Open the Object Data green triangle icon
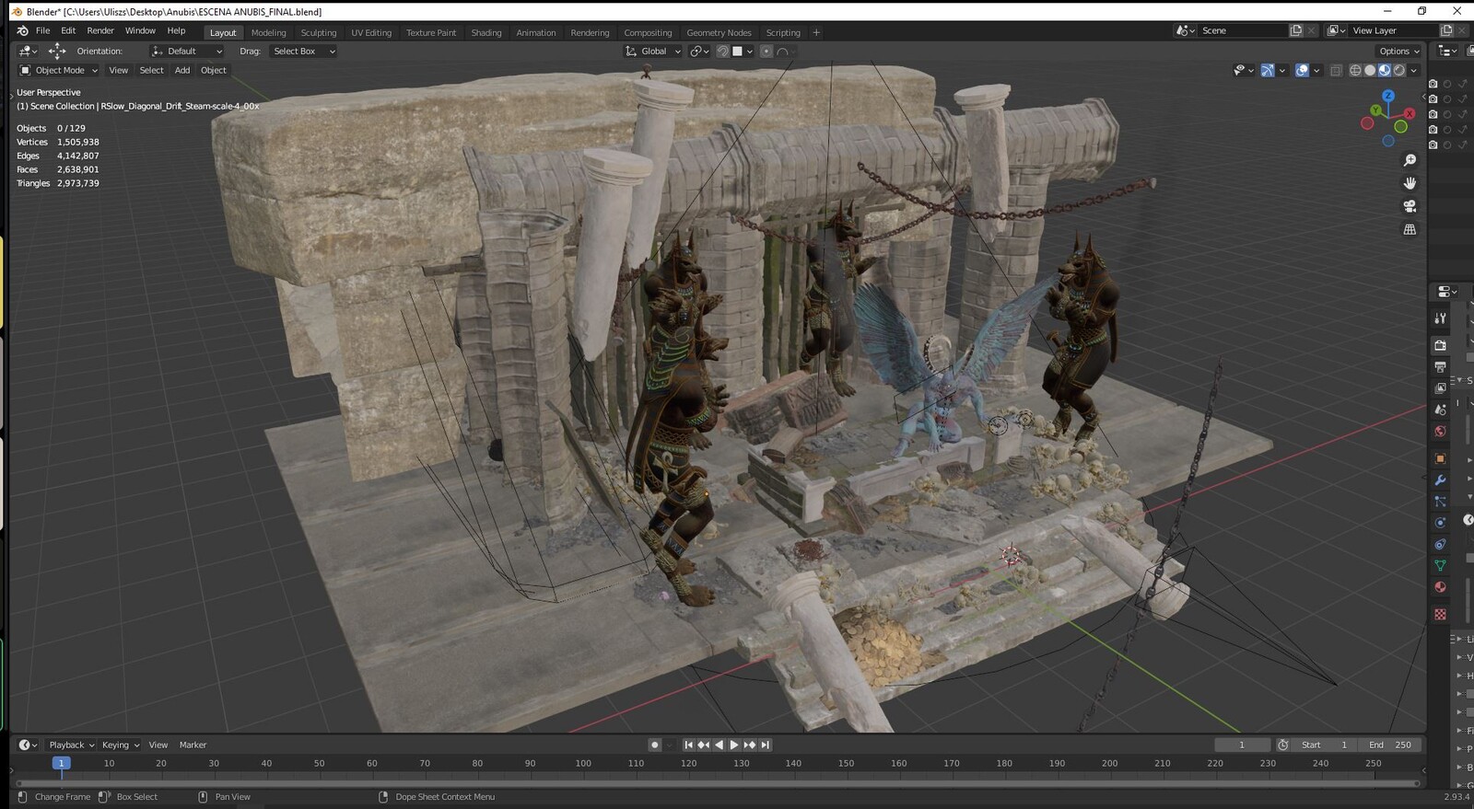Image resolution: width=1474 pixels, height=809 pixels. 1440,565
